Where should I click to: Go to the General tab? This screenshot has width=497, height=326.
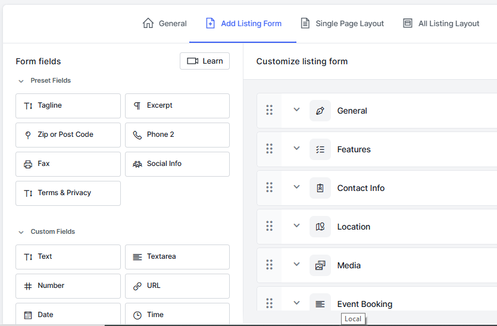click(x=165, y=24)
